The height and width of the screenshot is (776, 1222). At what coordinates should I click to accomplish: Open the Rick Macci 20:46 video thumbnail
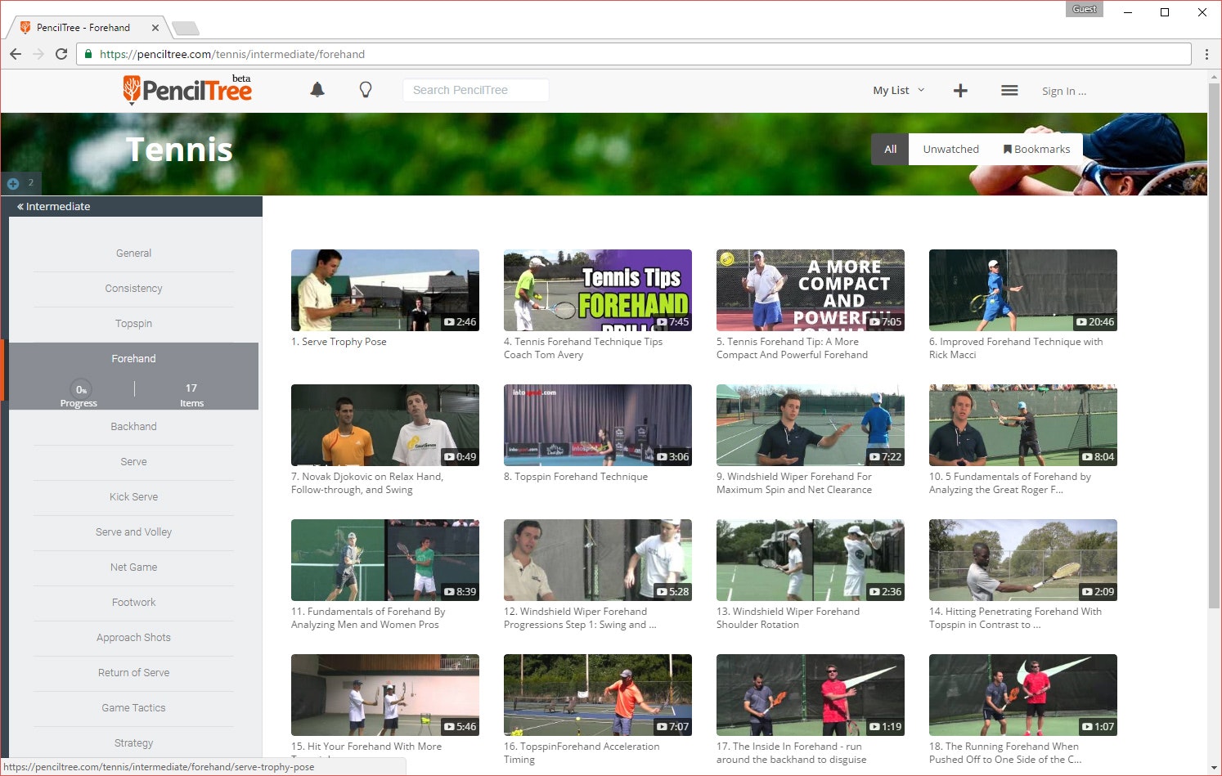[1023, 290]
